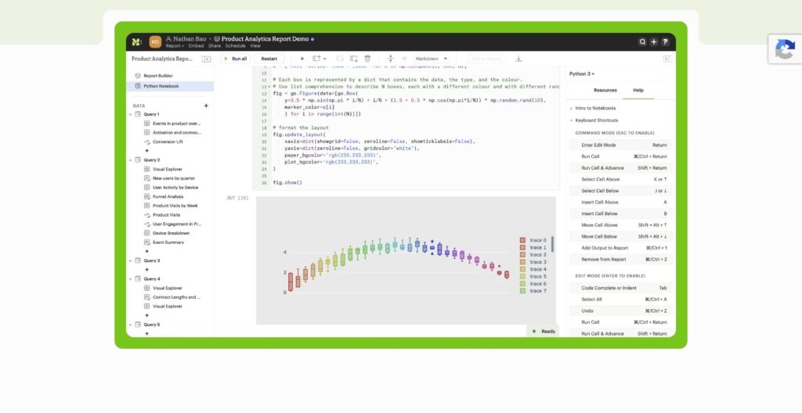Collapse Query 1 tree node
The height and width of the screenshot is (413, 802).
click(x=131, y=114)
